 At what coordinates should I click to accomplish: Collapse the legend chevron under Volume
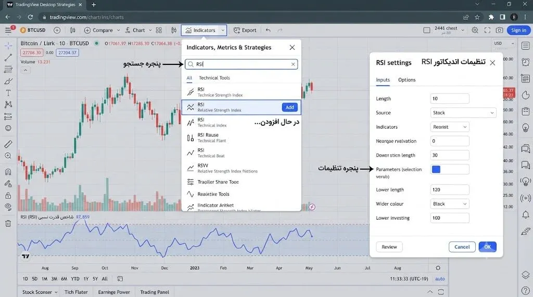[x=26, y=70]
